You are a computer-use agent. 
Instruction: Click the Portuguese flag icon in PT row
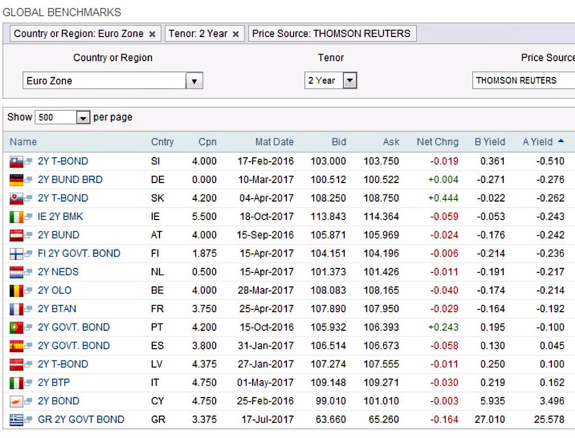16,327
